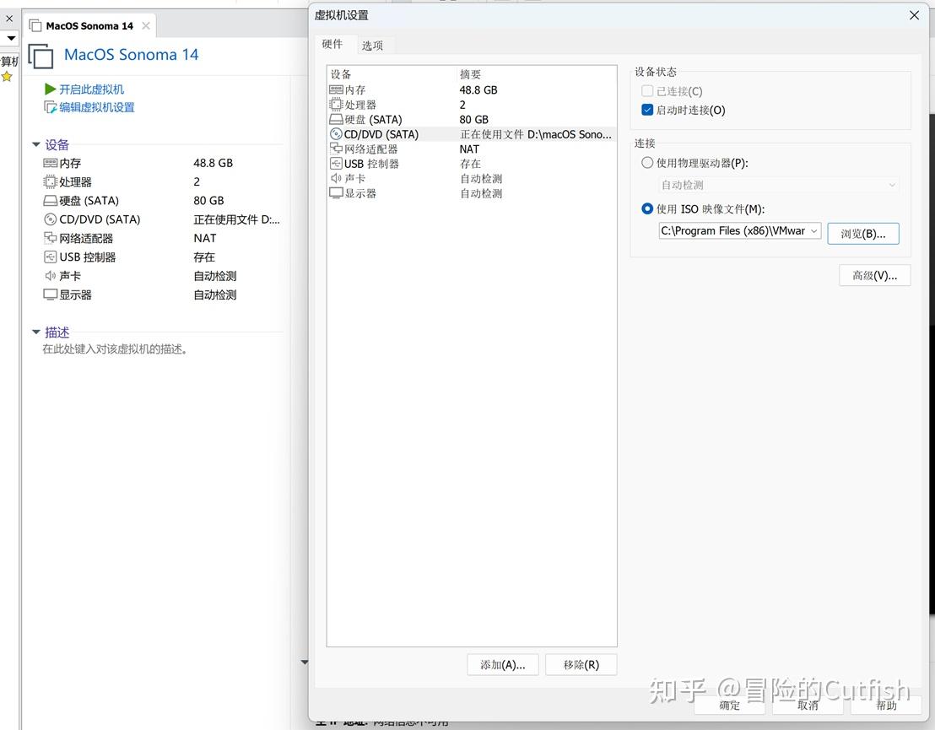935x730 pixels.
Task: Close the virtual machine settings dialog
Action: 914,15
